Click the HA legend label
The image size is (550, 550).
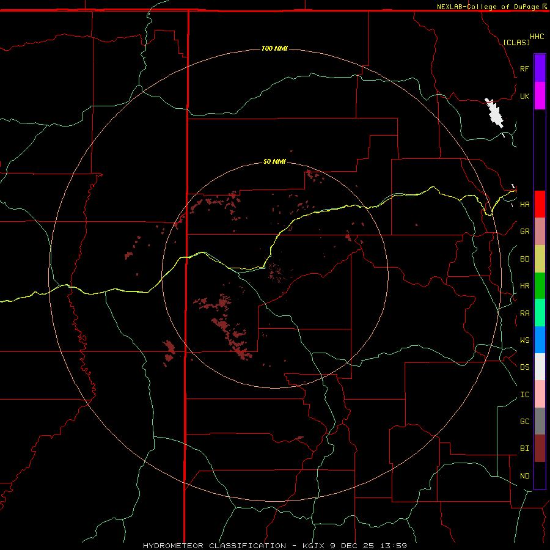pyautogui.click(x=524, y=204)
